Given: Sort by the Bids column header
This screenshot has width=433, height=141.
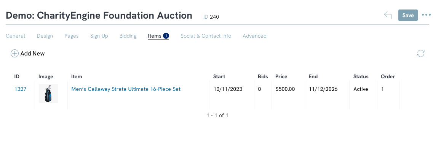Looking at the screenshot, I should click(x=263, y=76).
